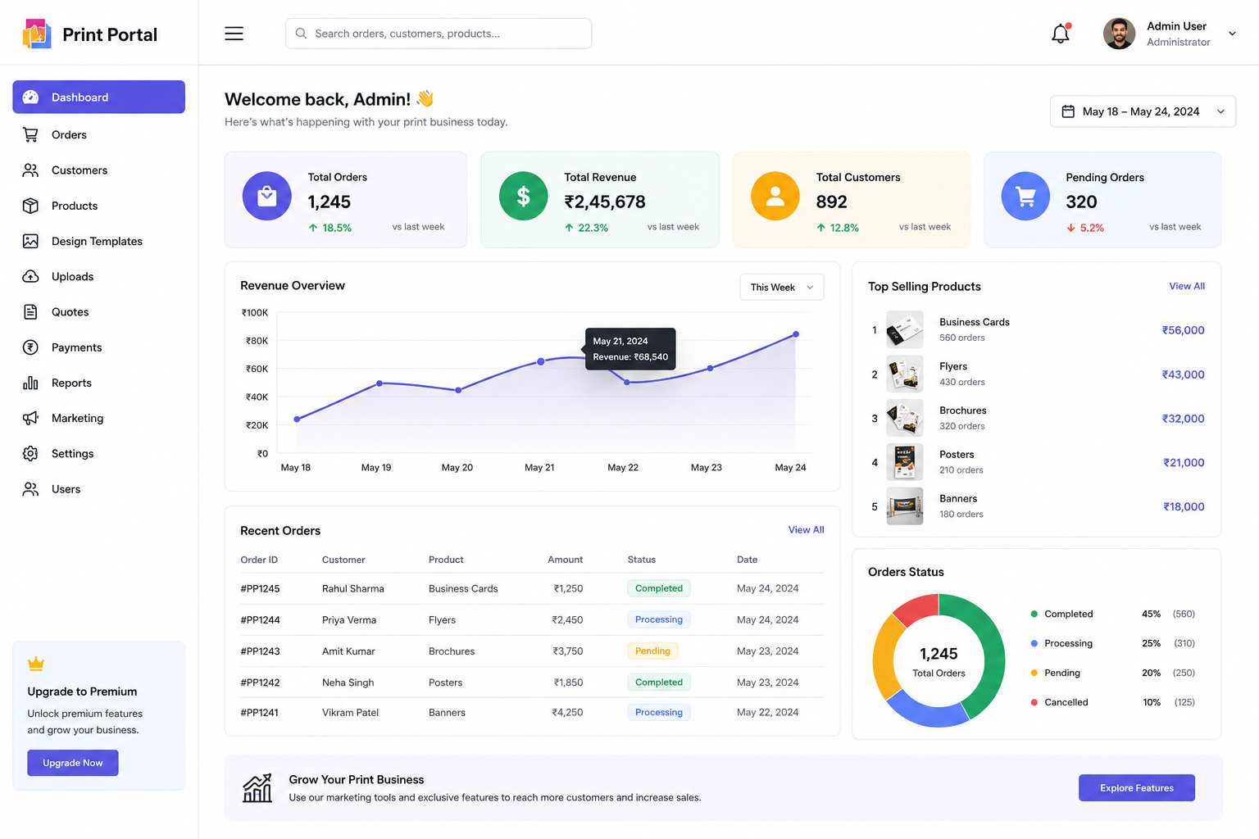1259x839 pixels.
Task: Click the Products box icon in sidebar
Action: coord(30,206)
